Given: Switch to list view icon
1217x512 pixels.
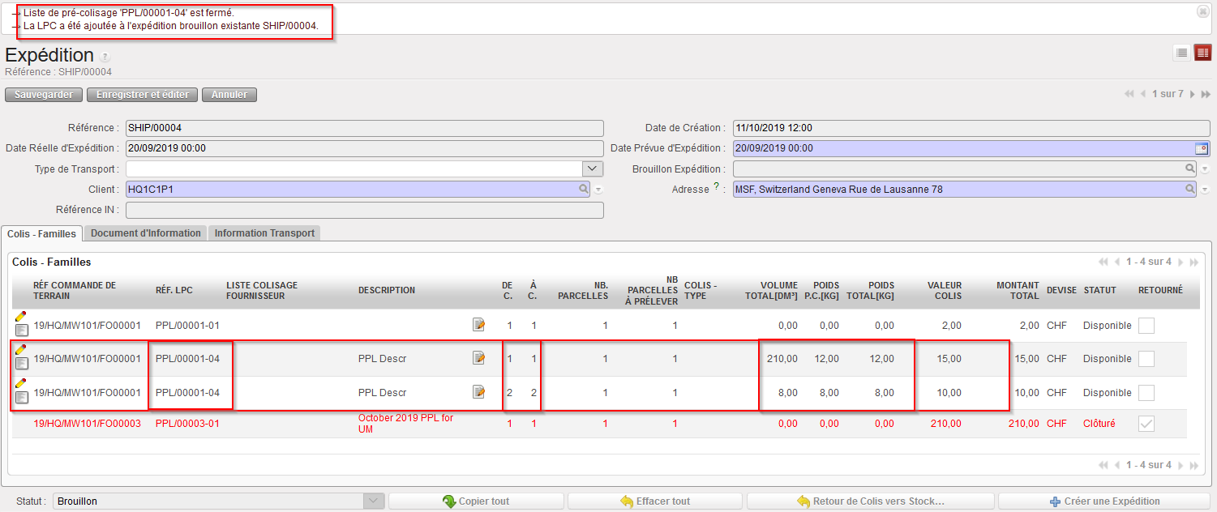Looking at the screenshot, I should (x=1181, y=53).
